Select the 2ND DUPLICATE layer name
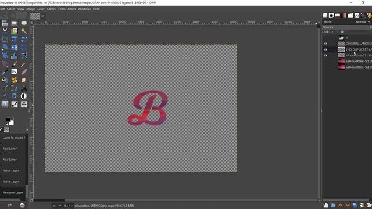Viewport: 372px width, 209px height. click(359, 49)
